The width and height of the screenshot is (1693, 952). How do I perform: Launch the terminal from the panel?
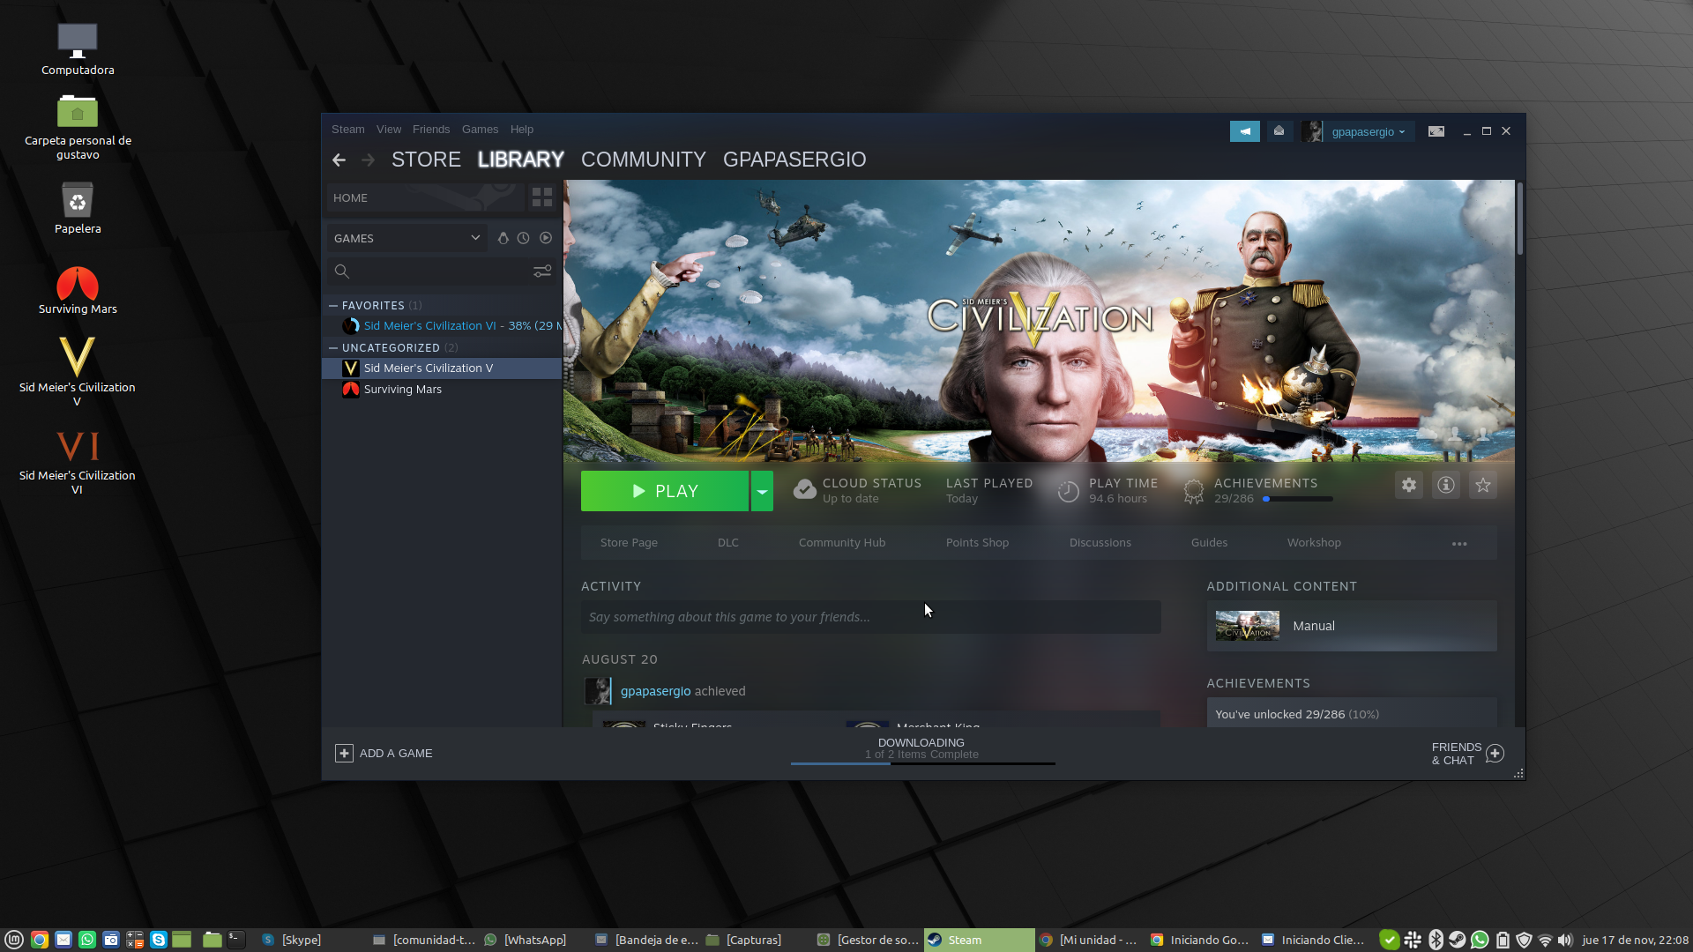pyautogui.click(x=235, y=940)
